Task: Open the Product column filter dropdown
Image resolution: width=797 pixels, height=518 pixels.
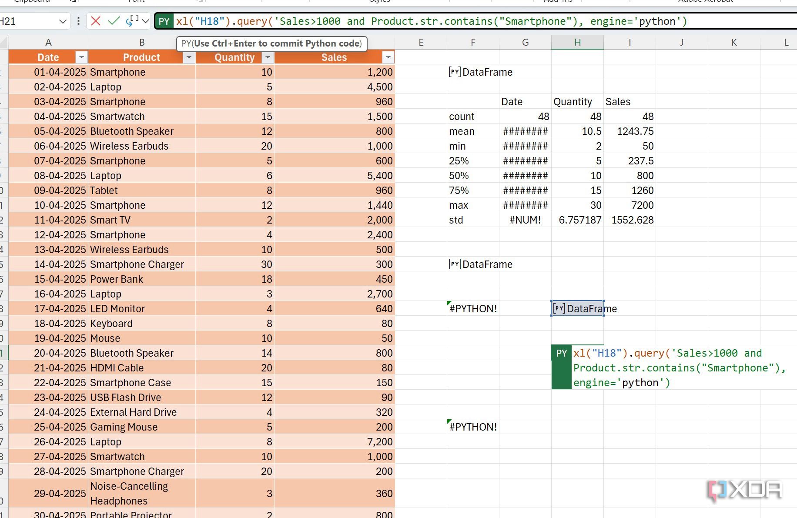Action: pyautogui.click(x=189, y=57)
